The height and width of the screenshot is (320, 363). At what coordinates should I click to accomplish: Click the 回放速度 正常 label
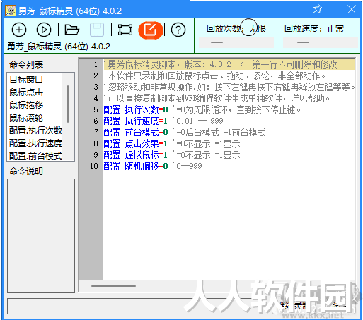pos(314,29)
